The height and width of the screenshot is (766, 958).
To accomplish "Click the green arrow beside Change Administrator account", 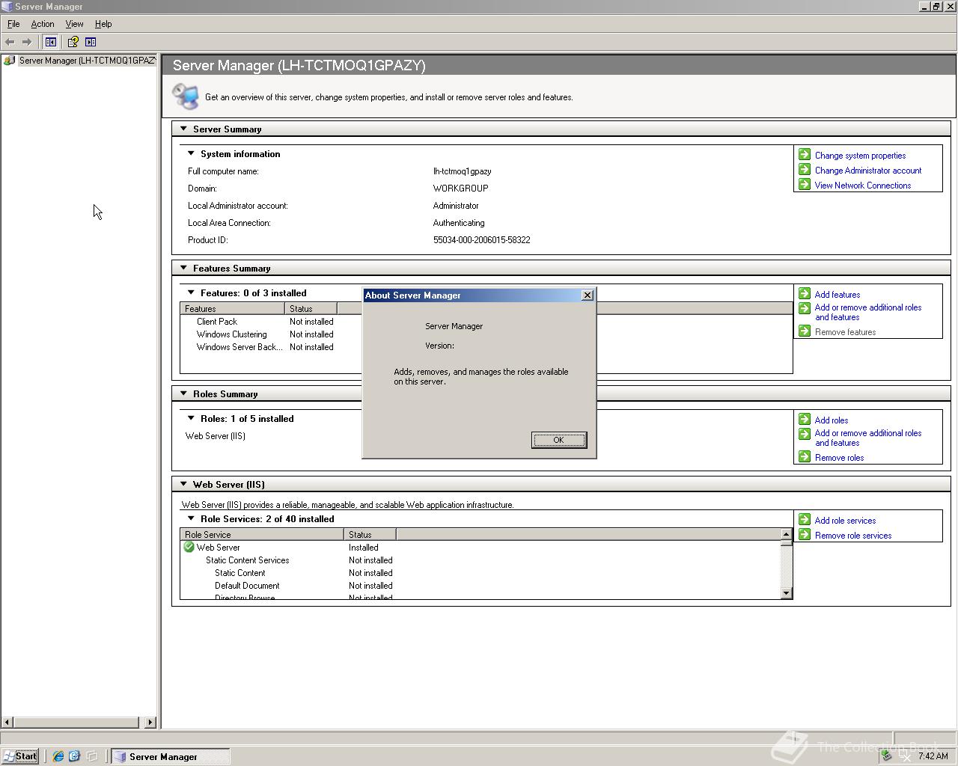I will click(x=805, y=169).
